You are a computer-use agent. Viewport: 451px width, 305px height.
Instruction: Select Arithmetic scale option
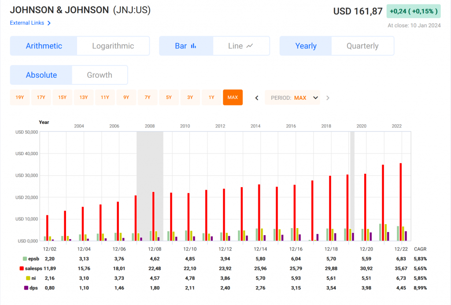pos(44,46)
